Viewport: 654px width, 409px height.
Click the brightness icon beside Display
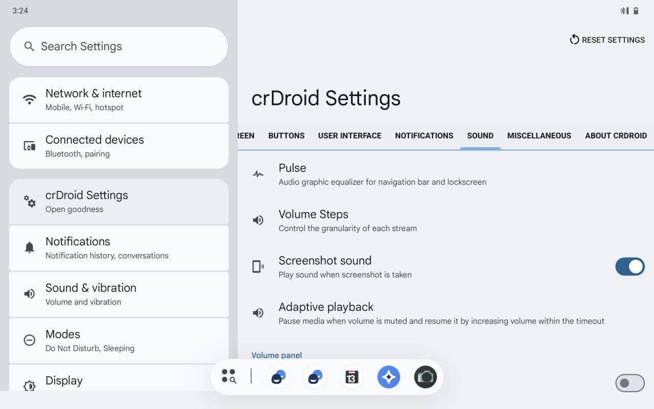coord(30,386)
